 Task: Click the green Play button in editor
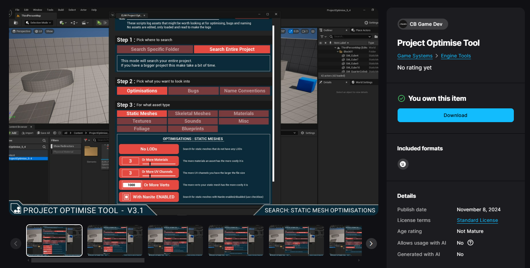(99, 23)
